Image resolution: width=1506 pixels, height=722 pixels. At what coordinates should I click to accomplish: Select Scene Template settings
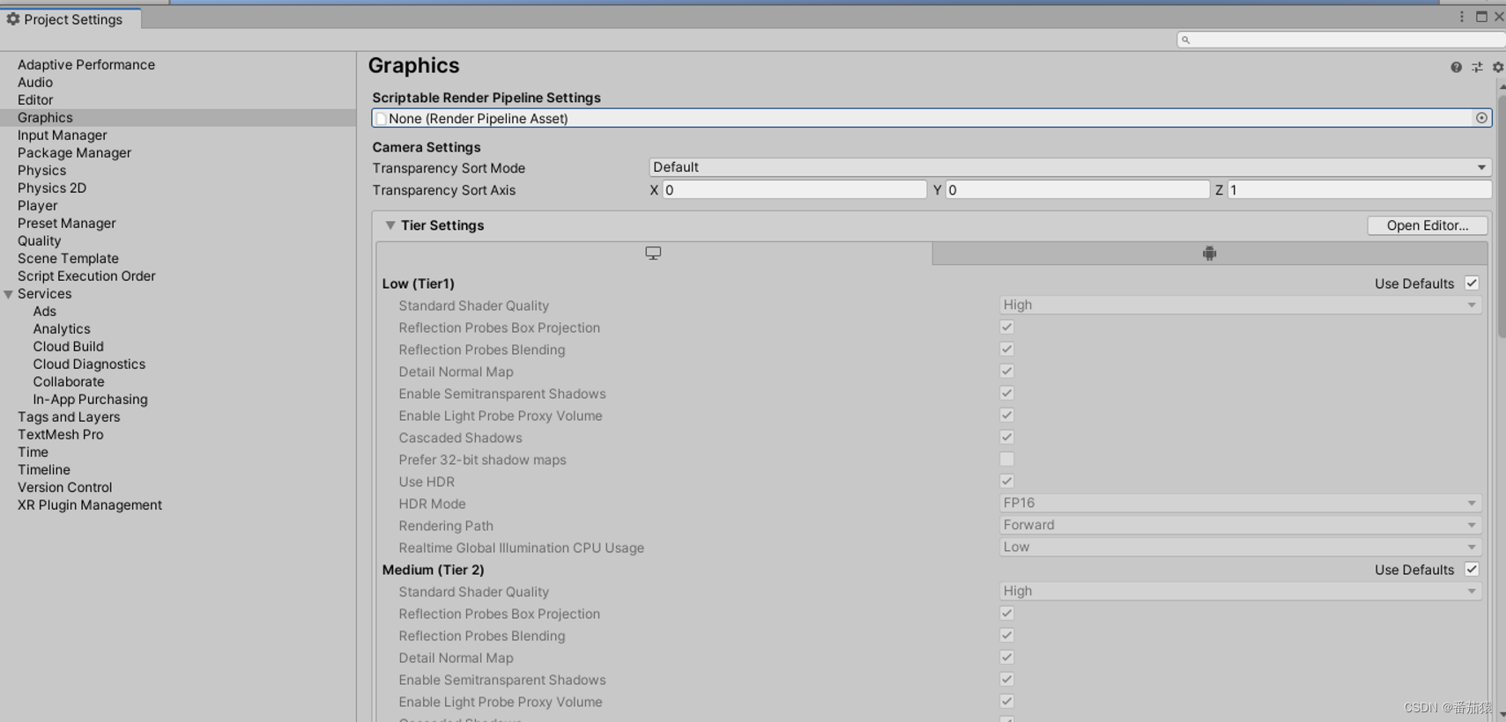(x=68, y=258)
